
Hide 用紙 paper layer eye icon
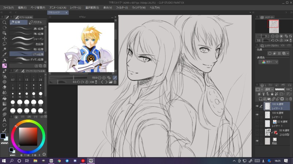pos(257,141)
